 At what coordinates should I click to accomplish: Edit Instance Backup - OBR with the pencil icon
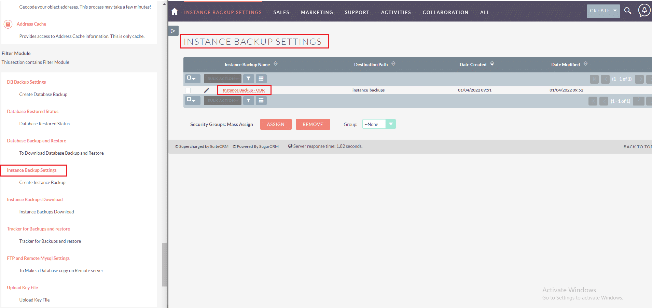click(x=206, y=90)
